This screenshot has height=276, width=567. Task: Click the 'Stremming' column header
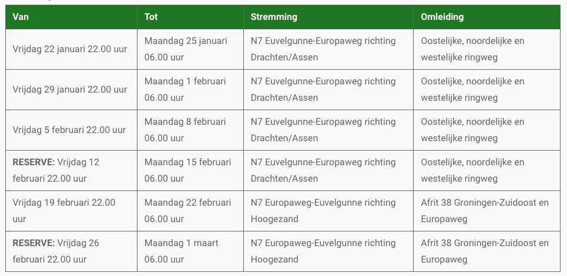274,17
